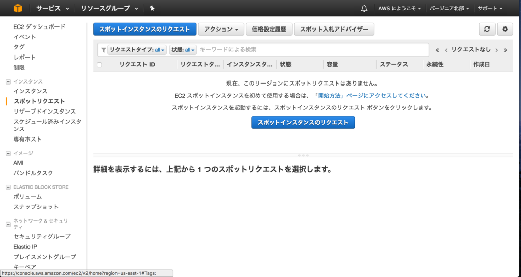This screenshot has width=521, height=277.
Task: Collapse the ELASTIC BLOCK STORE section
Action: [x=8, y=187]
